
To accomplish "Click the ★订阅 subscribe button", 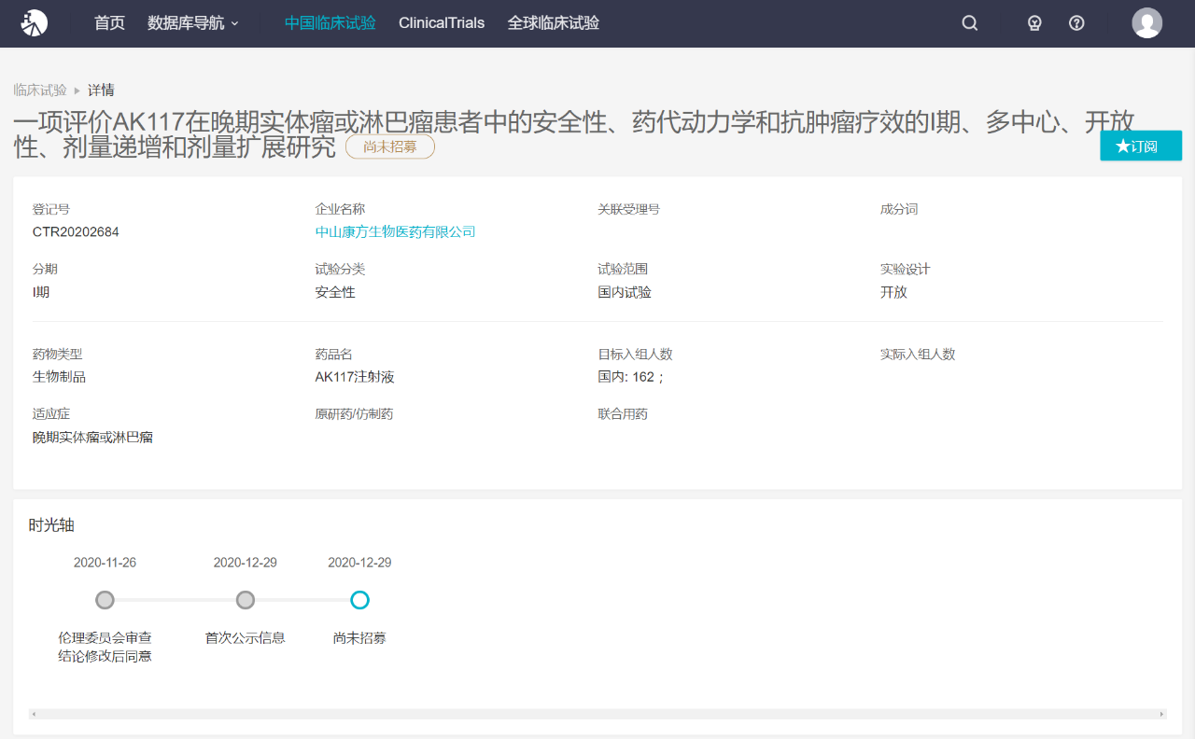I will pos(1141,146).
